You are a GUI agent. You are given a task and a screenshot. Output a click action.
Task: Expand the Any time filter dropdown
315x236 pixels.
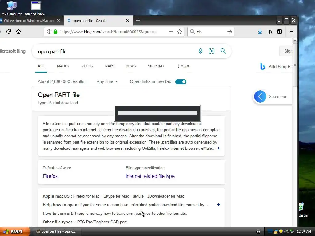pos(107,81)
